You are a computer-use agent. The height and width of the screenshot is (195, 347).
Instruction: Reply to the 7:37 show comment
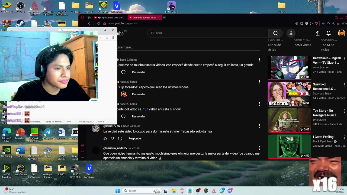pyautogui.click(x=138, y=116)
